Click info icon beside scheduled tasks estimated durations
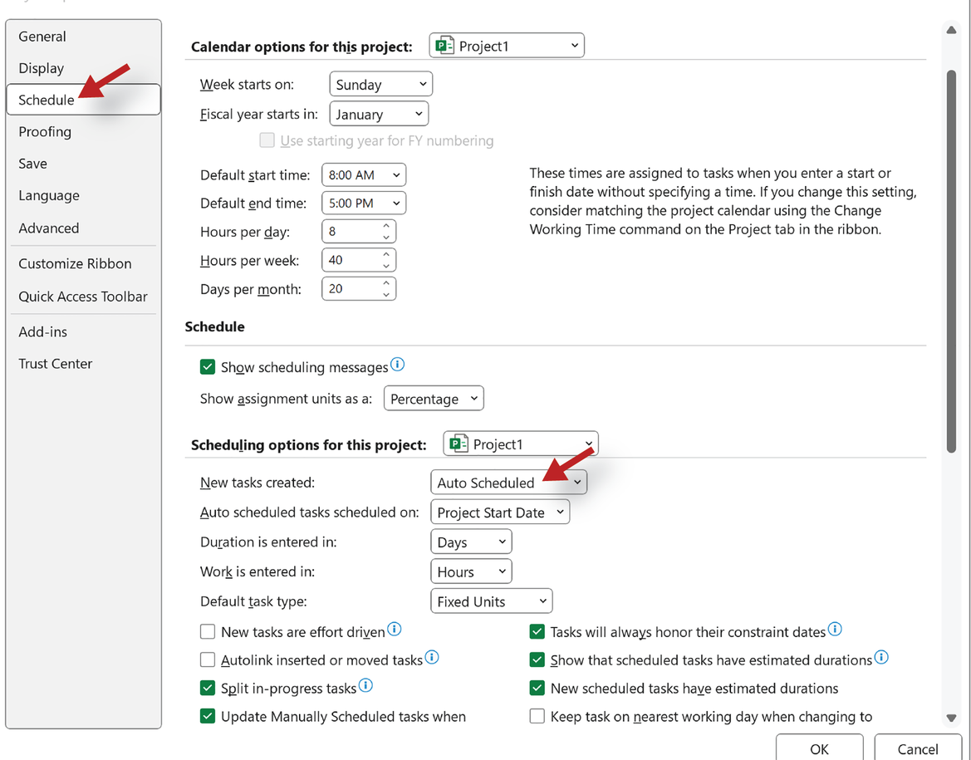Image resolution: width=971 pixels, height=760 pixels. (x=881, y=657)
